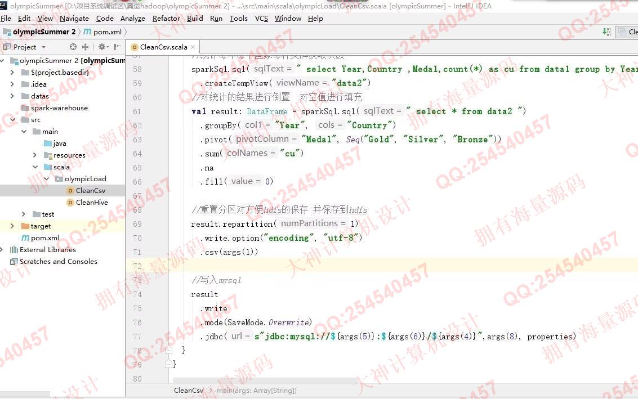Select the java folder in project tree

[59, 143]
